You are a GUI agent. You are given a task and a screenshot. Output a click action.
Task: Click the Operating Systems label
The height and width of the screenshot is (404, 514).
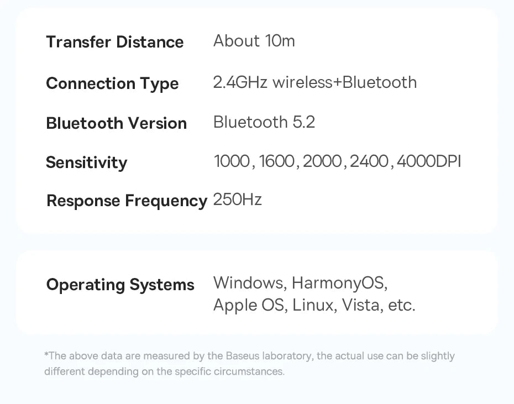pos(120,285)
